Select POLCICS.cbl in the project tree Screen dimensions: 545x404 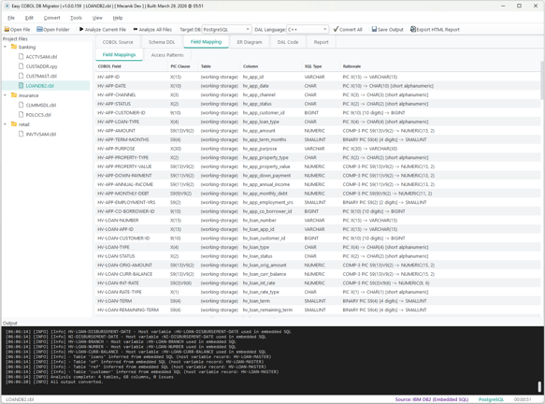[38, 115]
